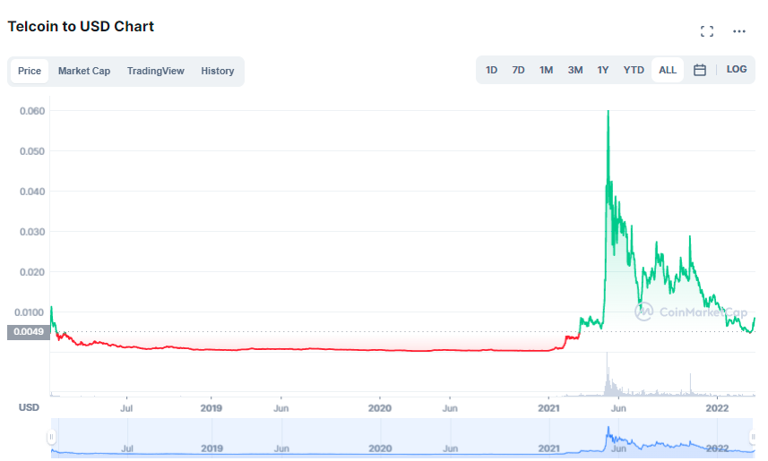Screen dimensions: 768x461
Task: Click the right handle of range slider
Action: [x=753, y=437]
